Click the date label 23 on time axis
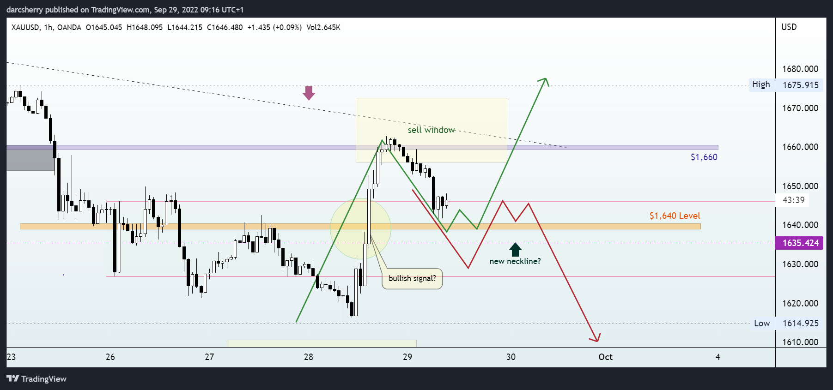The height and width of the screenshot is (390, 833). pos(11,357)
